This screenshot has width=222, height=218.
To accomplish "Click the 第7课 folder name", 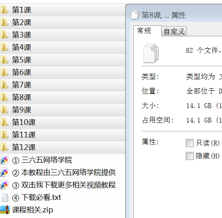I will click(21, 85).
